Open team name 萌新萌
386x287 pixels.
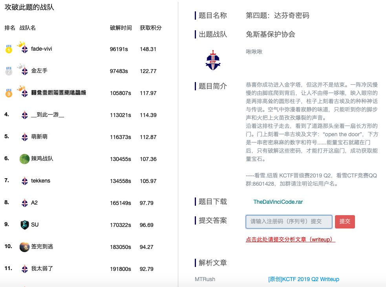(x=39, y=137)
